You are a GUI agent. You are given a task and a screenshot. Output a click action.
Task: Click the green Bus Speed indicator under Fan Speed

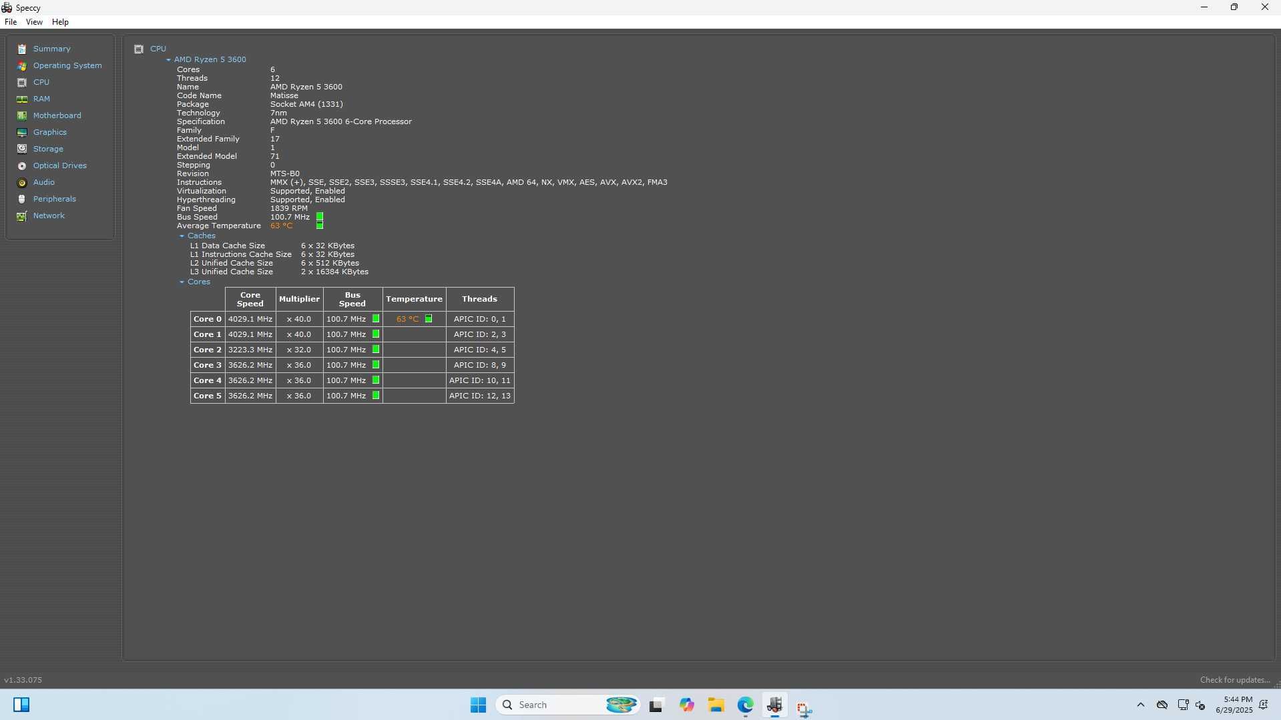[320, 217]
